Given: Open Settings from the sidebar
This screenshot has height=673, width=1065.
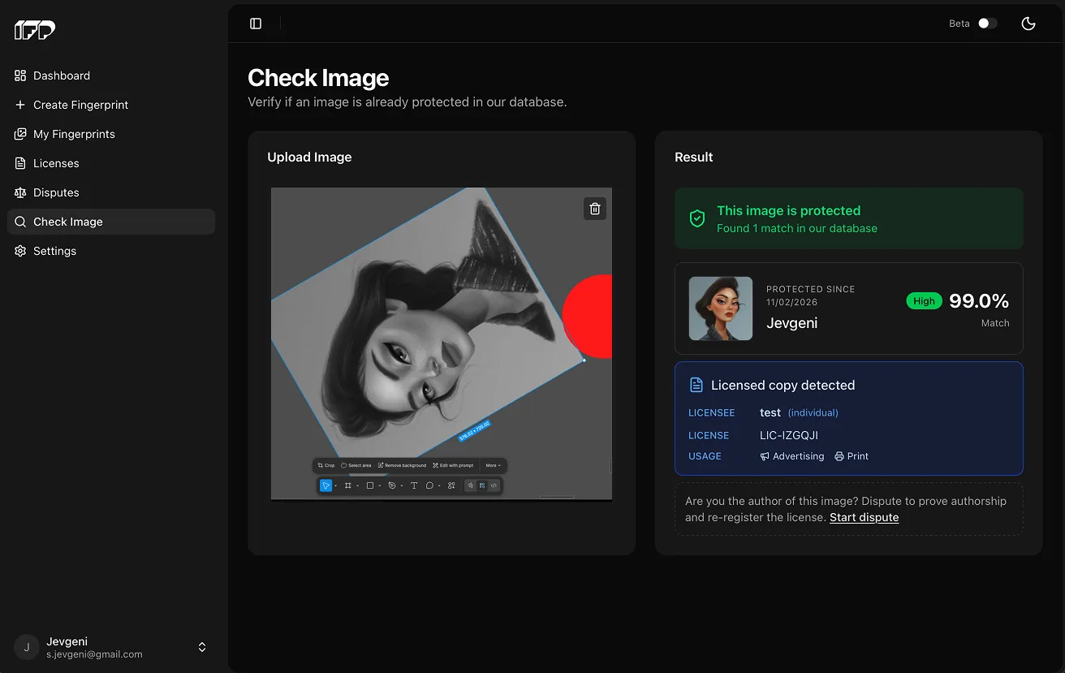Looking at the screenshot, I should click(x=111, y=251).
